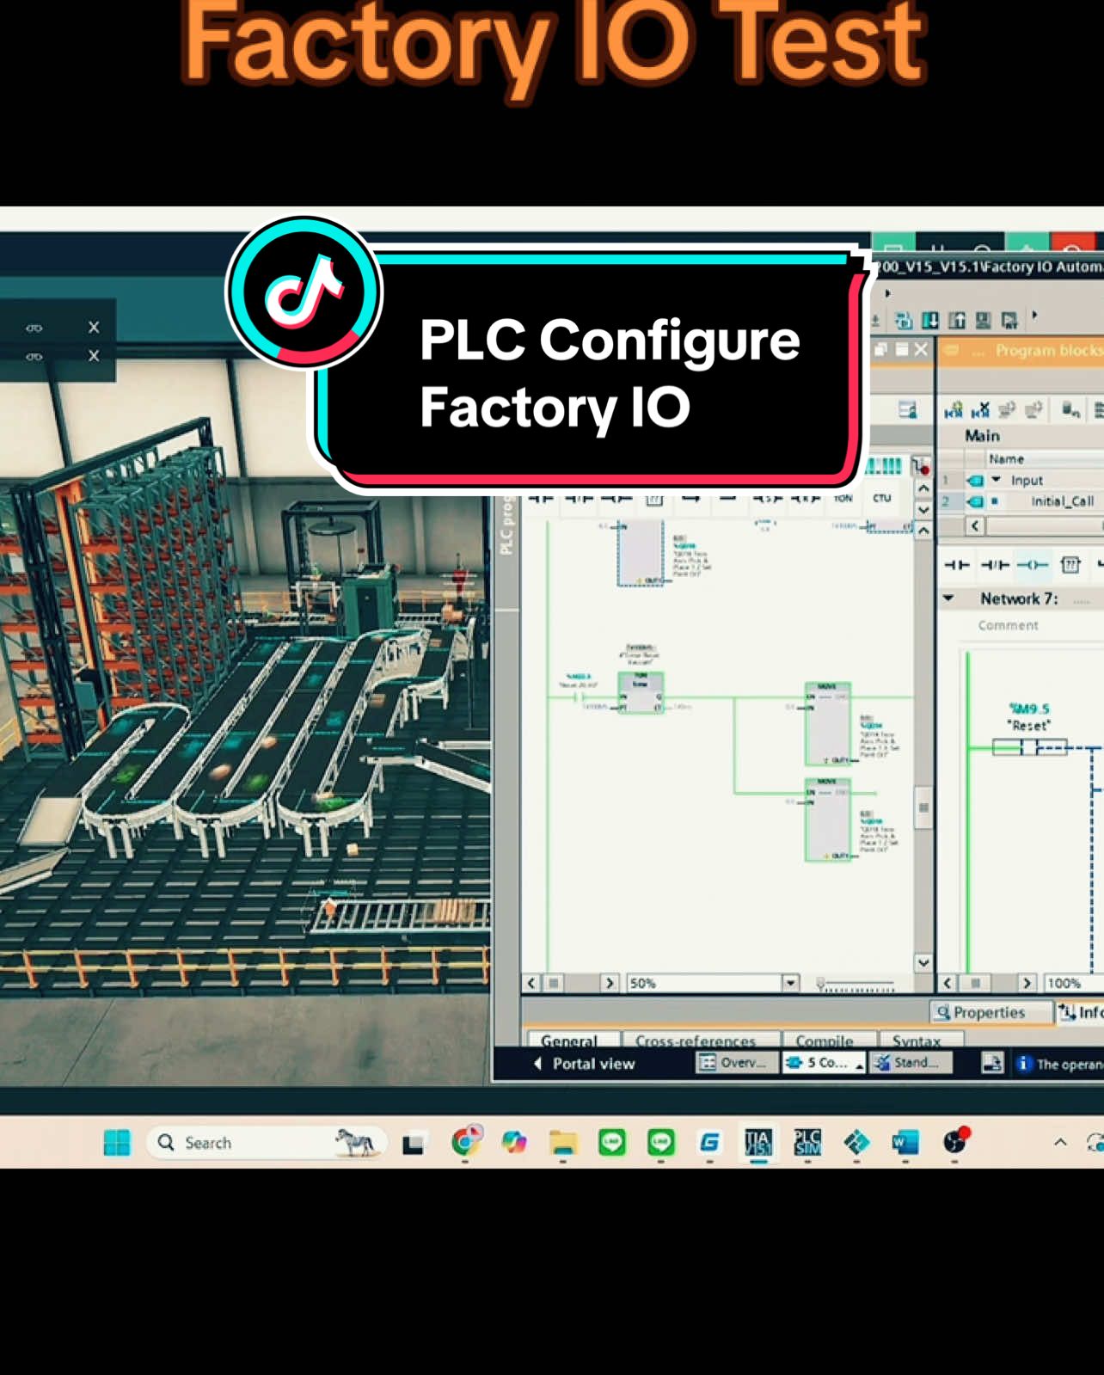The image size is (1104, 1375).
Task: Click the insert network icon in right editor
Action: pyautogui.click(x=954, y=410)
